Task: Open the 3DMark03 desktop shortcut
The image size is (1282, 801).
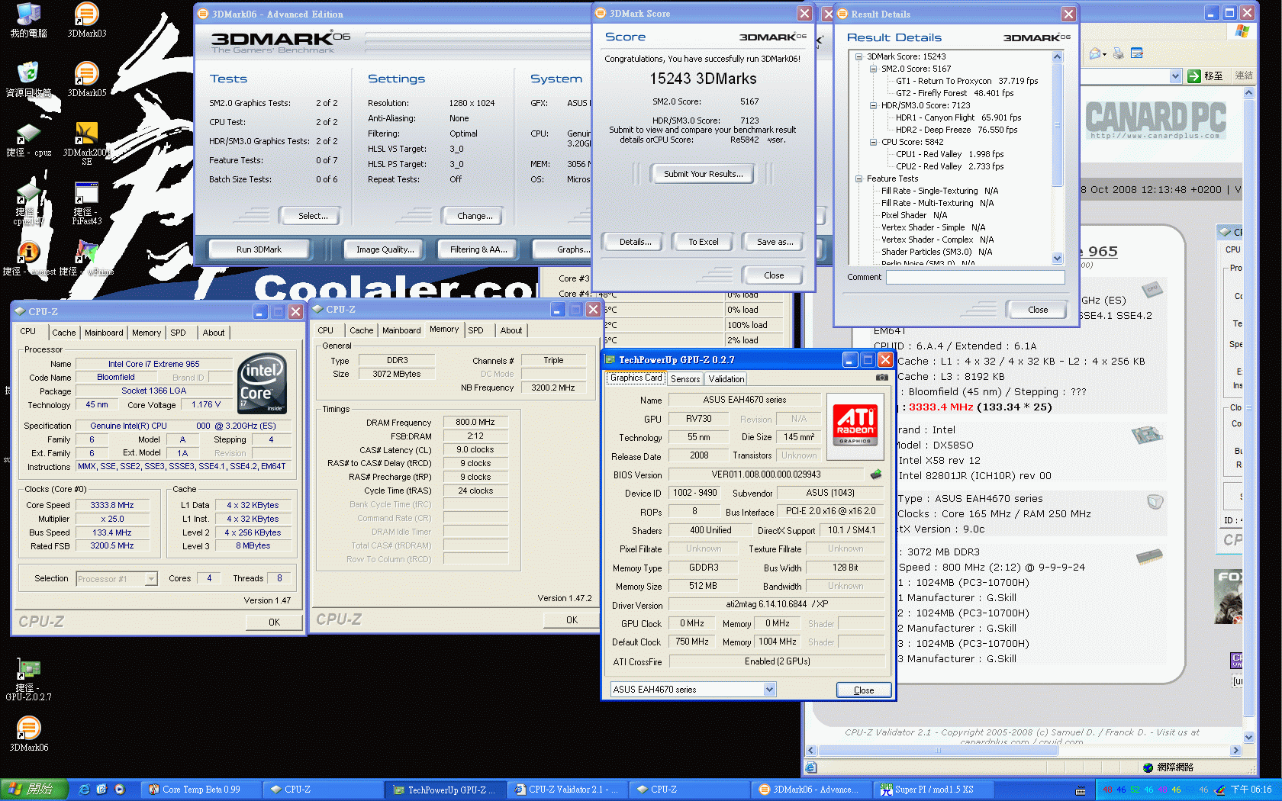Action: pos(86,20)
